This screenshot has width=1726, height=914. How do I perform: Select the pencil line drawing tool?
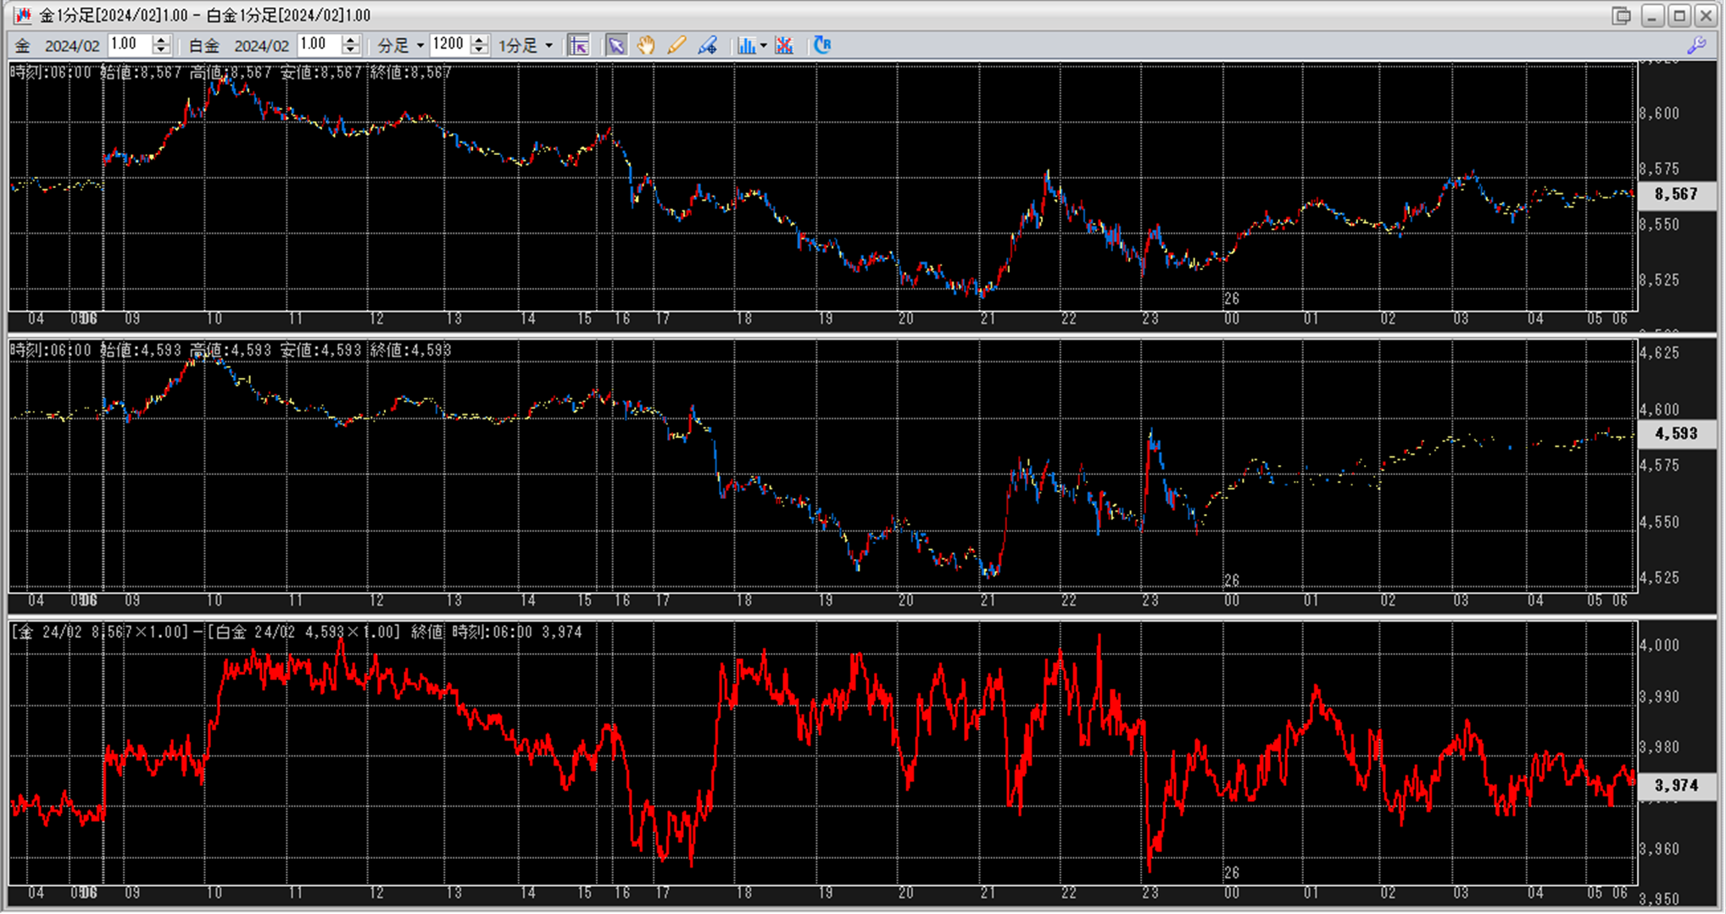(x=676, y=46)
